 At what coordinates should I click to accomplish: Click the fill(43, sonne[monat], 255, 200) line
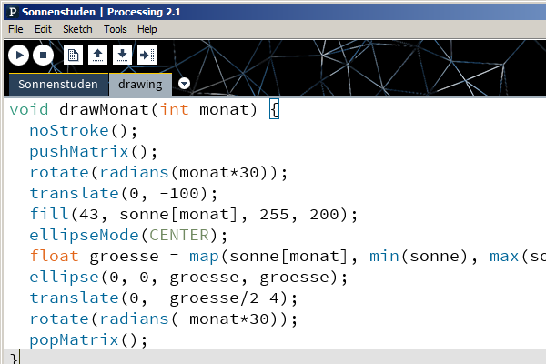click(194, 214)
